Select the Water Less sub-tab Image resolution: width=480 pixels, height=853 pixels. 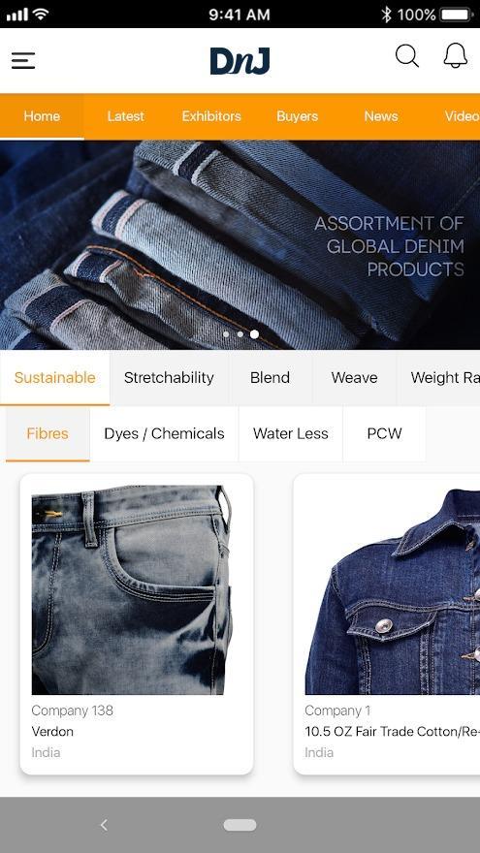point(291,433)
